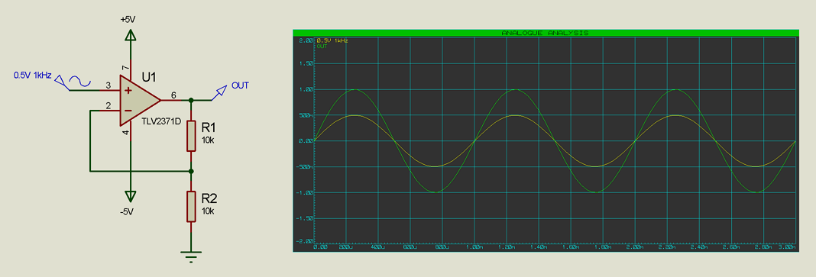This screenshot has width=816, height=277.
Task: Click the -5V power terminal arrow
Action: point(130,196)
